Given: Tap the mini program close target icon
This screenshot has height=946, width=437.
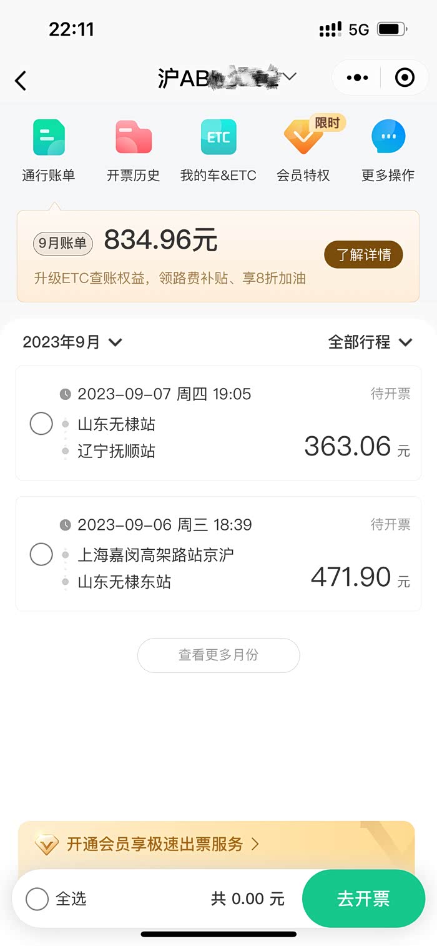Looking at the screenshot, I should 405,78.
